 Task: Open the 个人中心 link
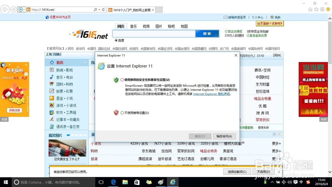click(x=257, y=17)
